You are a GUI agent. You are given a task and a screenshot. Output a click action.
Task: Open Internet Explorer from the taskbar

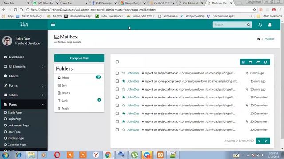pyautogui.click(x=19, y=155)
